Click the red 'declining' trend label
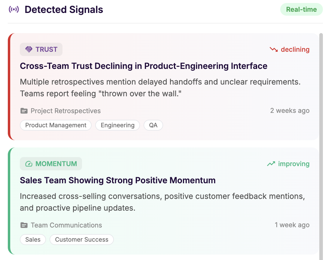This screenshot has height=260, width=328. [295, 49]
